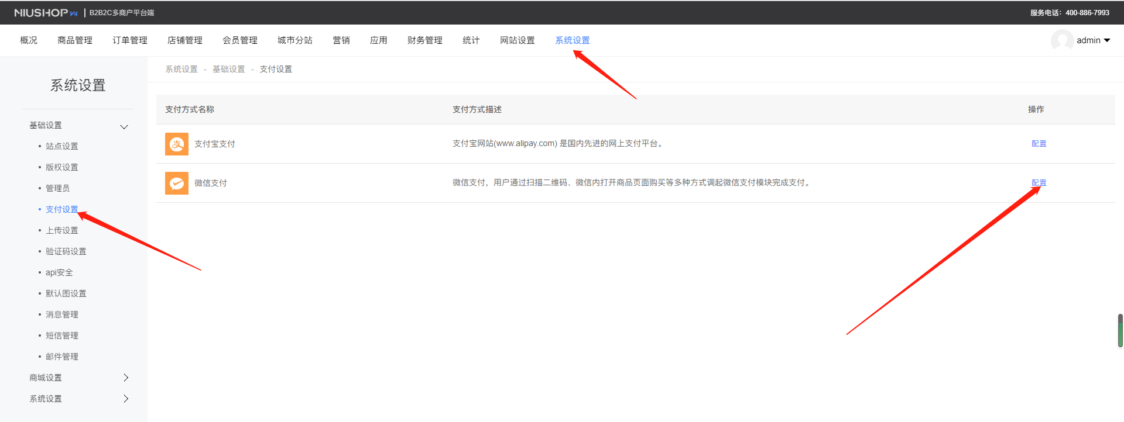Viewport: 1124px width, 422px height.
Task: Open the 商品管理 menu
Action: click(75, 40)
